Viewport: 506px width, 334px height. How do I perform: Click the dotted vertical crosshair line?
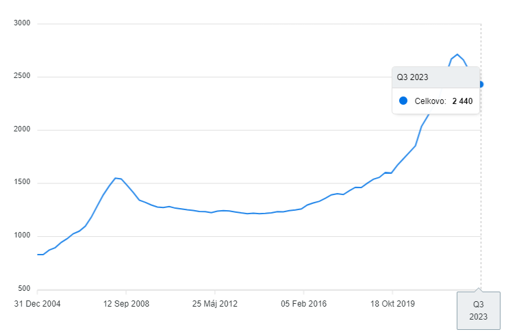(x=481, y=205)
